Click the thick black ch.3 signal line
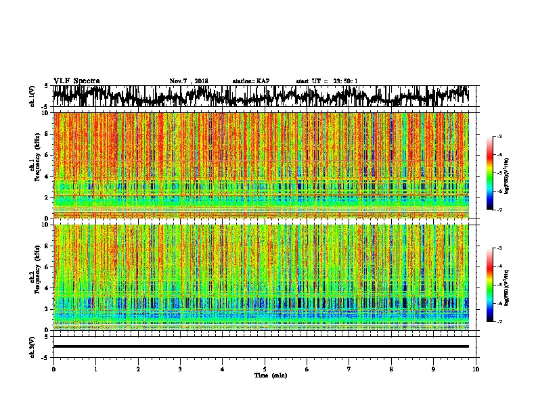The width and height of the screenshot is (536, 414). (261, 346)
